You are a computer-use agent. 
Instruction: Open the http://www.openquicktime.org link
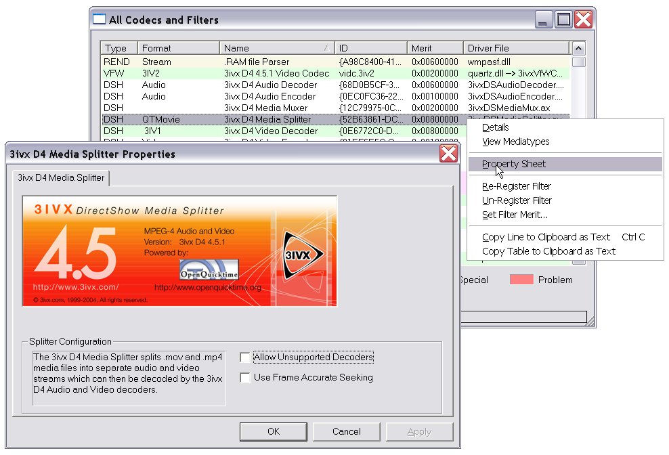pyautogui.click(x=208, y=287)
